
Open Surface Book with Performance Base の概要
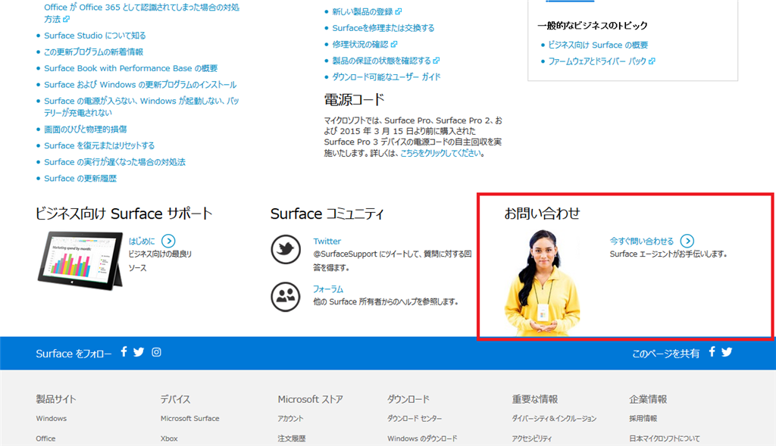pos(130,68)
